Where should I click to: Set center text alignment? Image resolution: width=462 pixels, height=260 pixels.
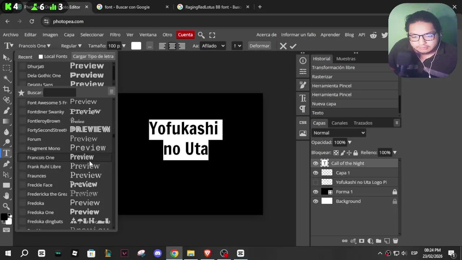pyautogui.click(x=172, y=46)
